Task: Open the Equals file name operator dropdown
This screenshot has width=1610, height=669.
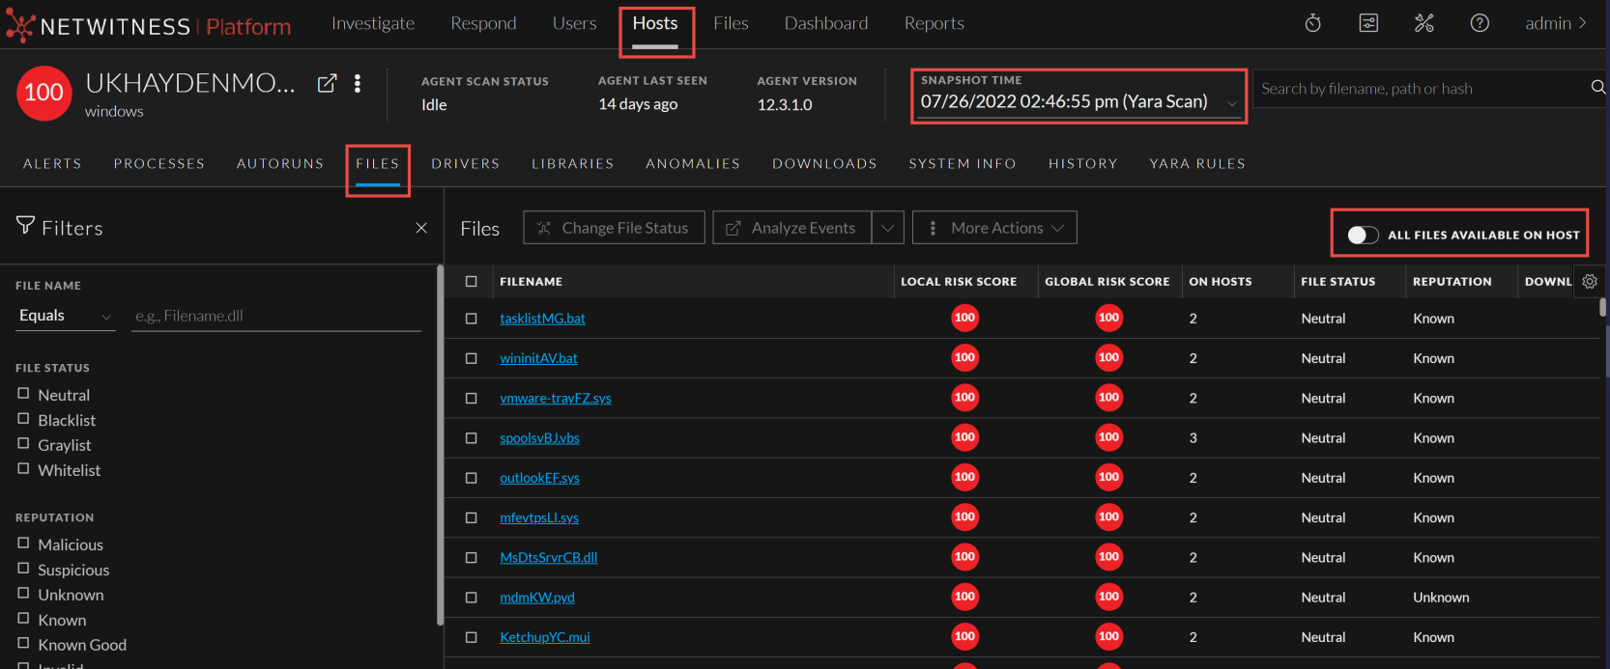Action: (x=65, y=316)
